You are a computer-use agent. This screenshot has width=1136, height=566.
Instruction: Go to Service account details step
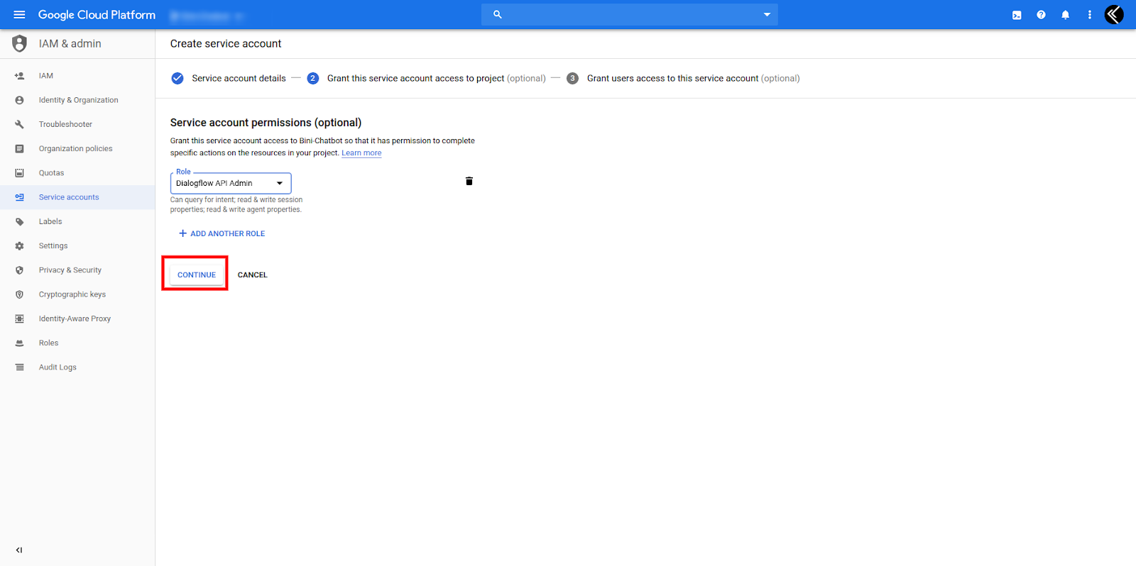point(239,79)
